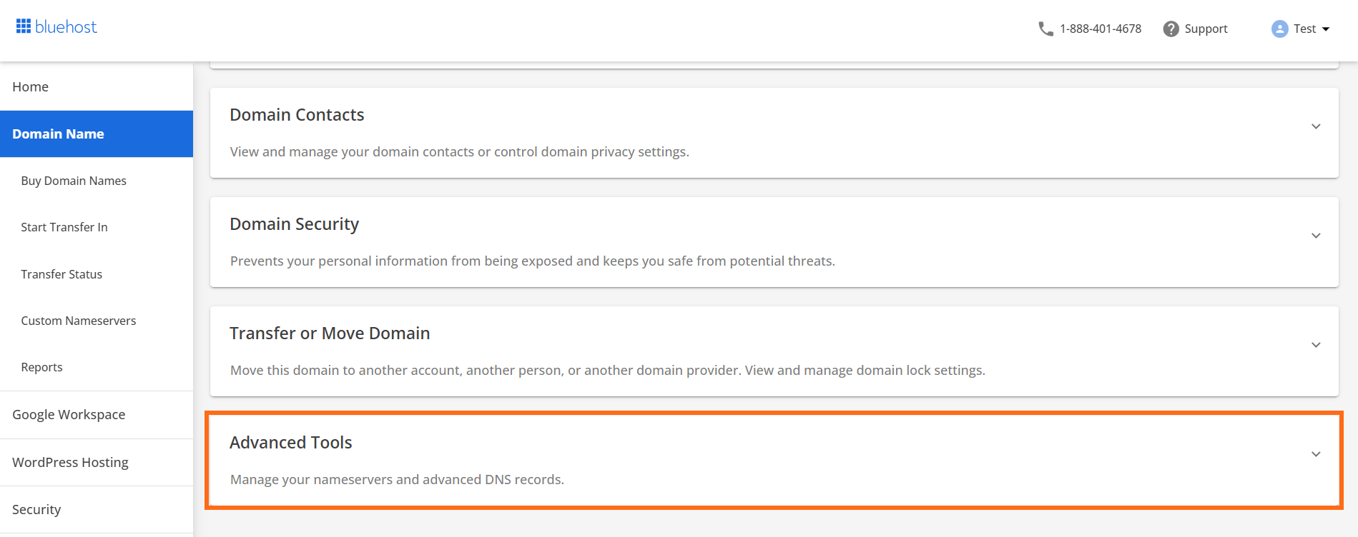Expand the Domain Contacts chevron
Image resolution: width=1358 pixels, height=537 pixels.
1315,126
